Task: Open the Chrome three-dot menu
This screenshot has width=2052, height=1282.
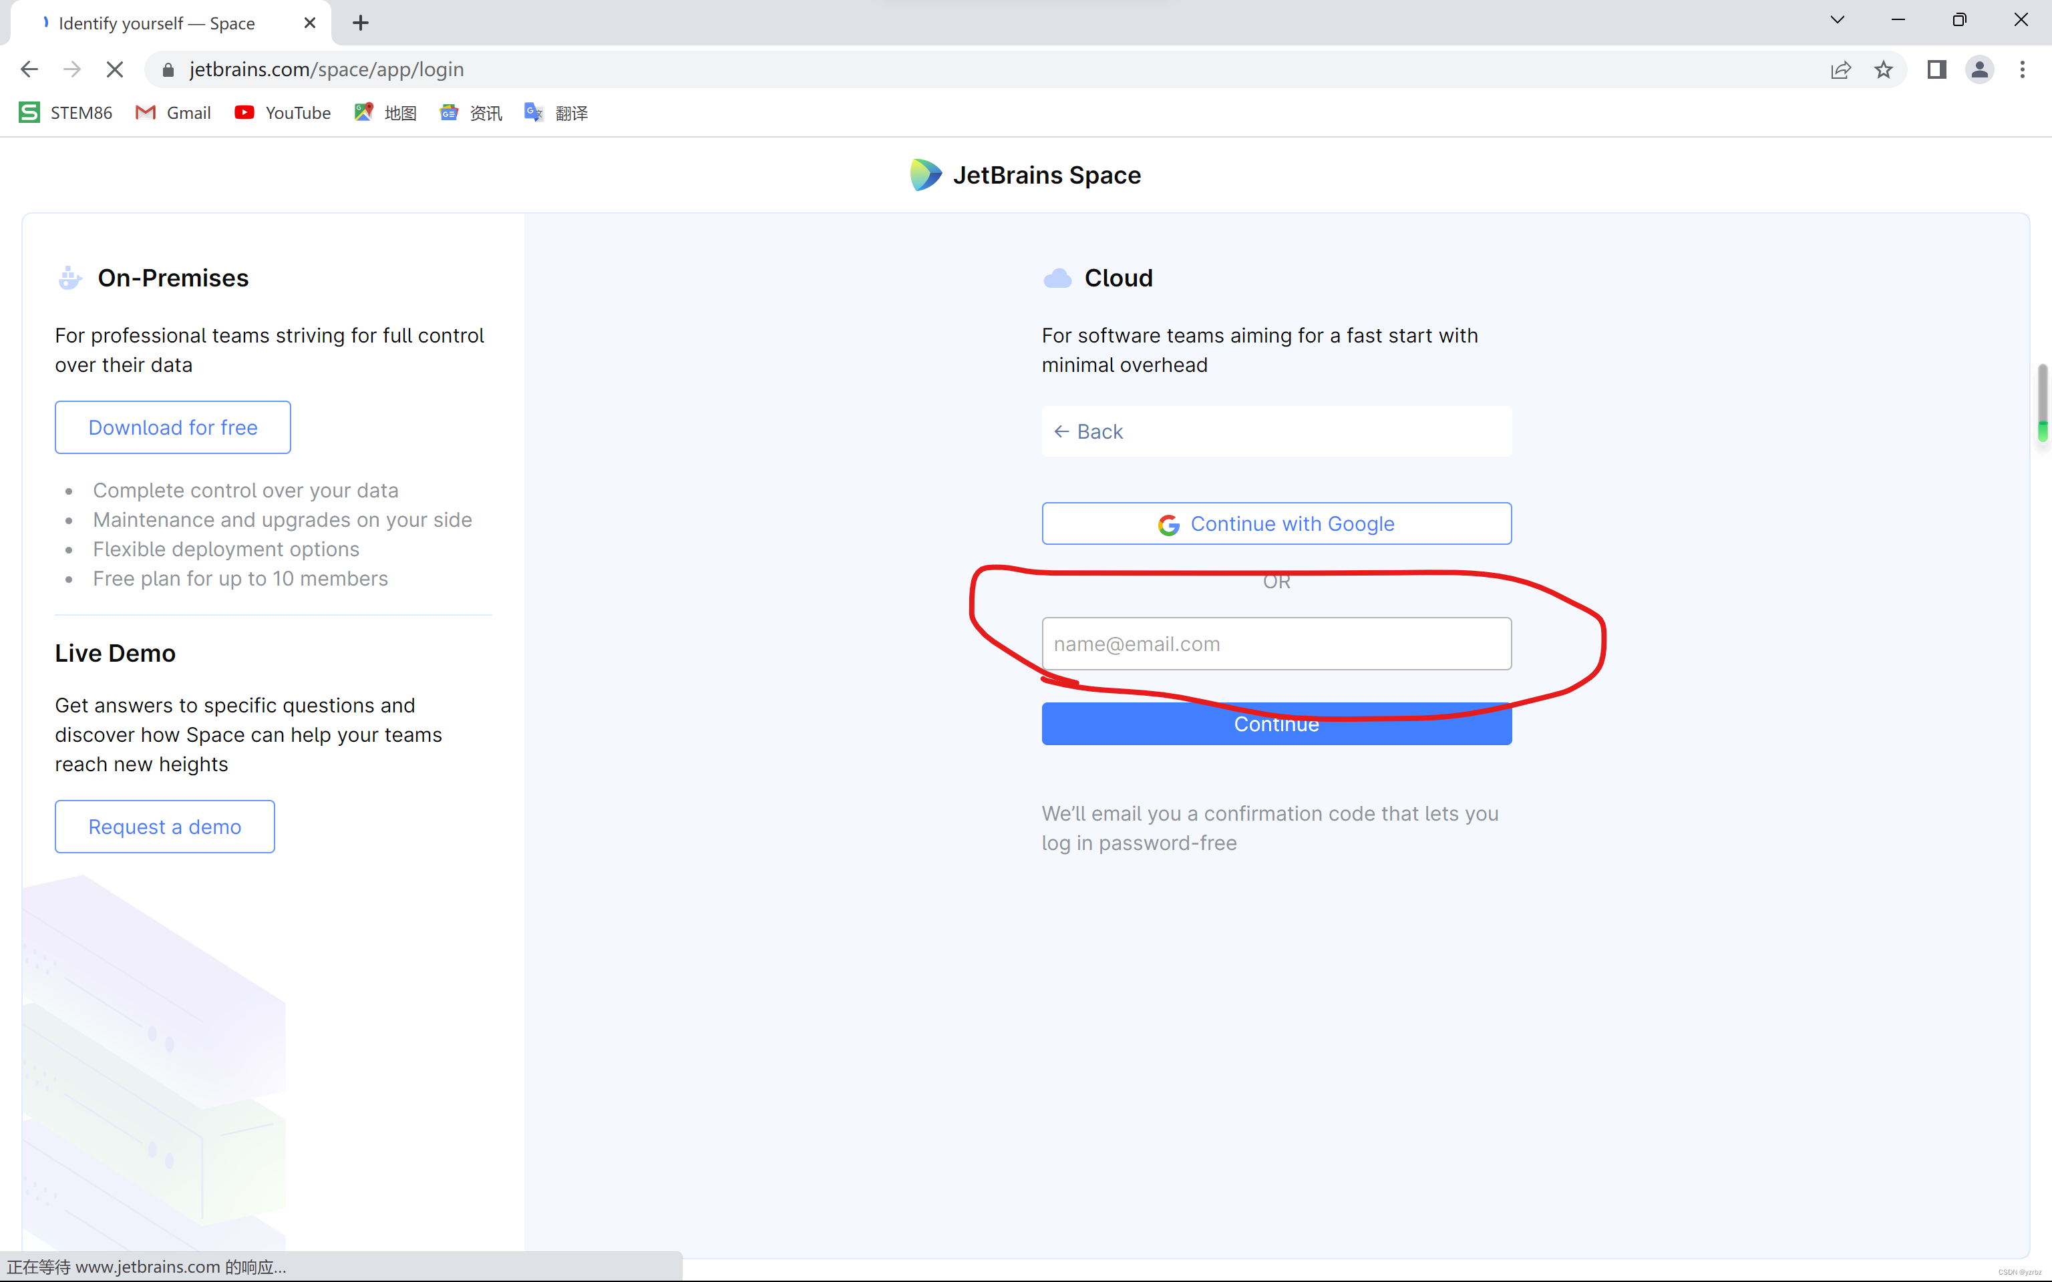Action: click(x=2023, y=69)
